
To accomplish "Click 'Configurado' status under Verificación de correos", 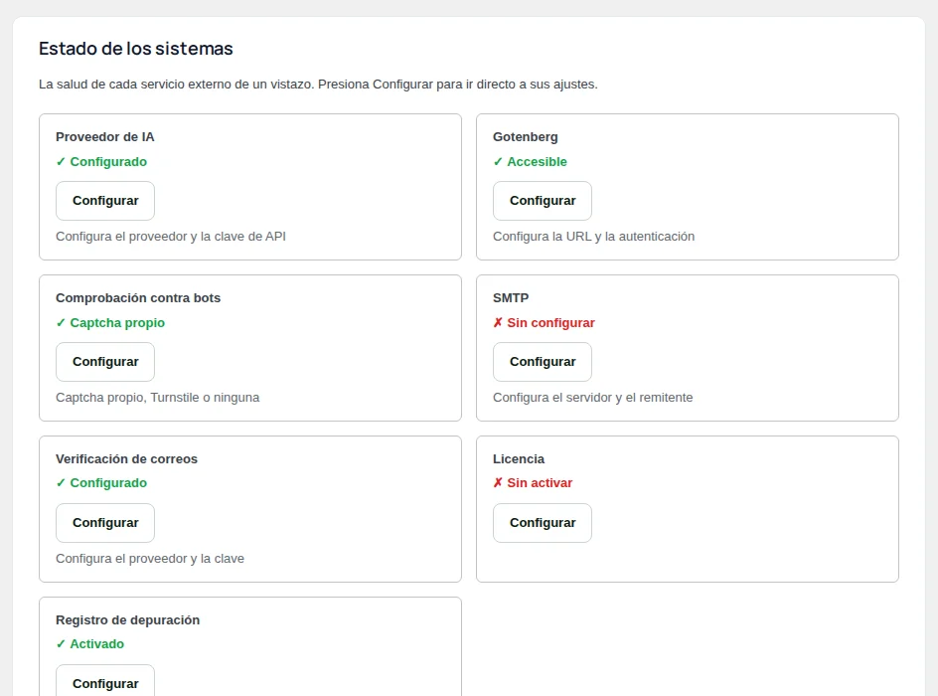I will tap(101, 483).
